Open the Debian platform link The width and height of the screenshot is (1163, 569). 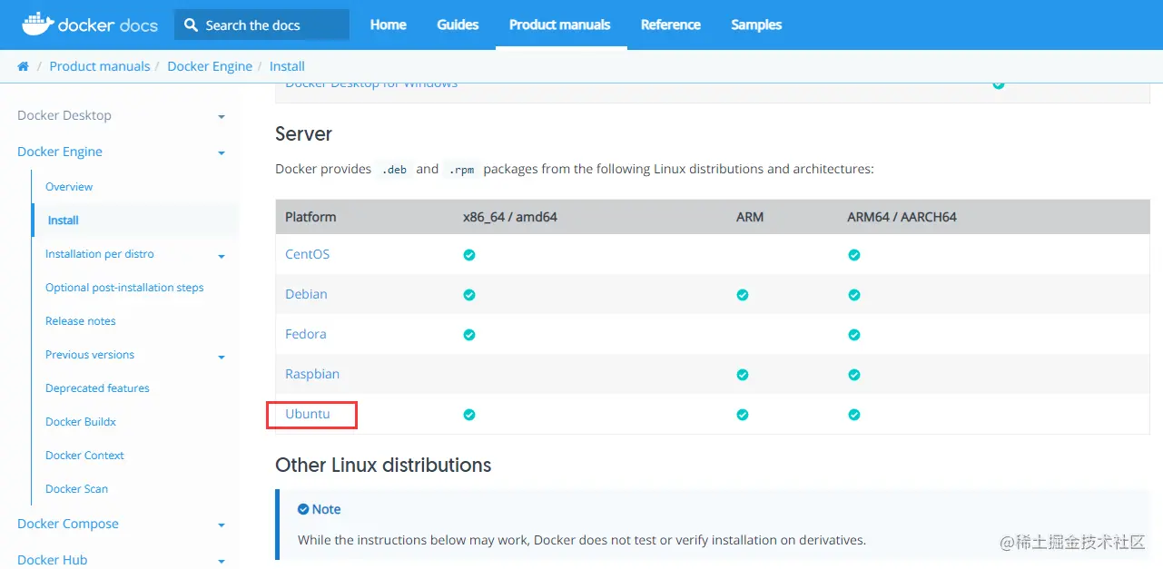click(306, 294)
